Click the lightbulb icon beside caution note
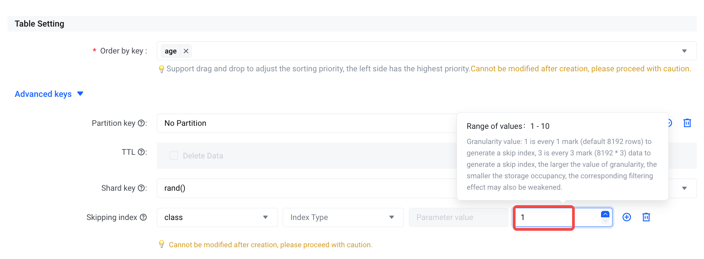Viewport: 704px width, 259px height. (x=162, y=244)
